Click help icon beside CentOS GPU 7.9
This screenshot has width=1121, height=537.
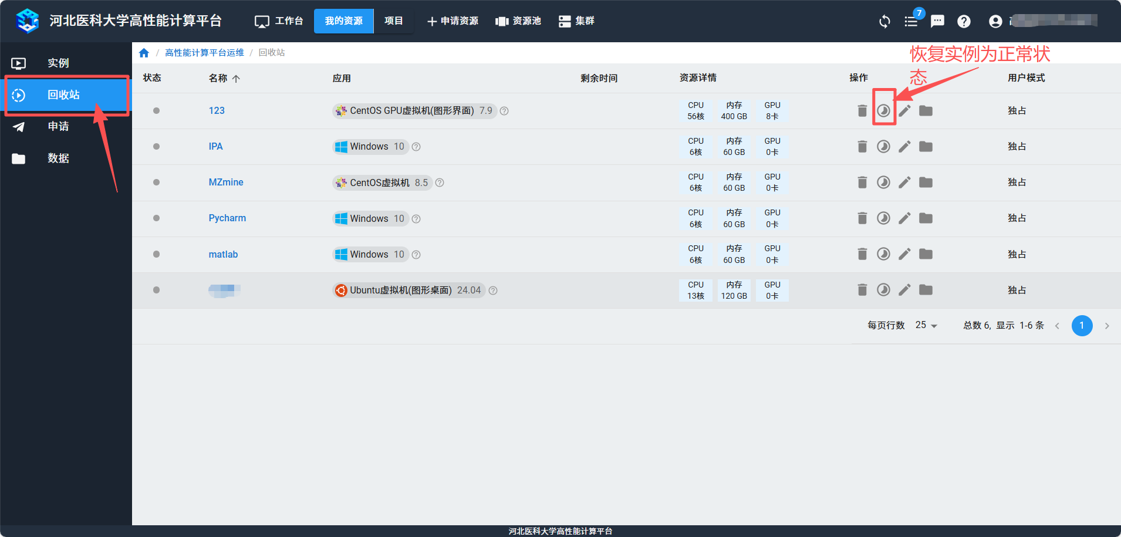pos(504,111)
